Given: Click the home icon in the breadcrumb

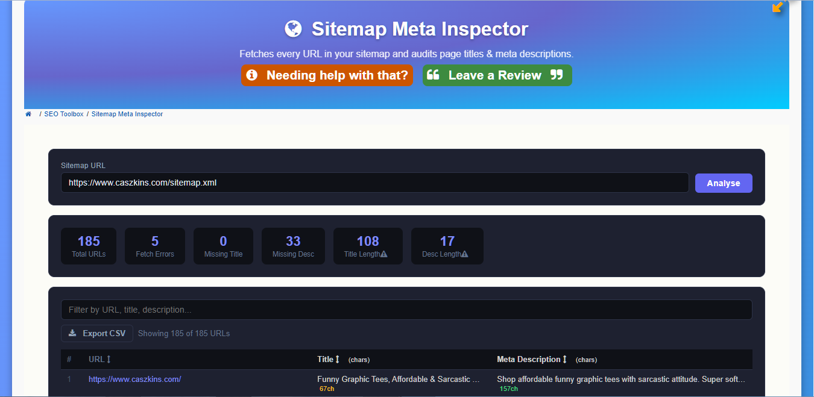Looking at the screenshot, I should pos(28,114).
